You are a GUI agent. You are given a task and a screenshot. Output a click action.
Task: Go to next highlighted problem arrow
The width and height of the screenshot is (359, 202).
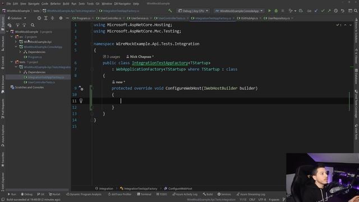351,25
